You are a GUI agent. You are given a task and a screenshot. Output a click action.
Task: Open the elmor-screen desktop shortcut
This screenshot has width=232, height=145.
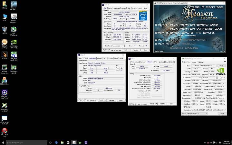(x=5, y=120)
